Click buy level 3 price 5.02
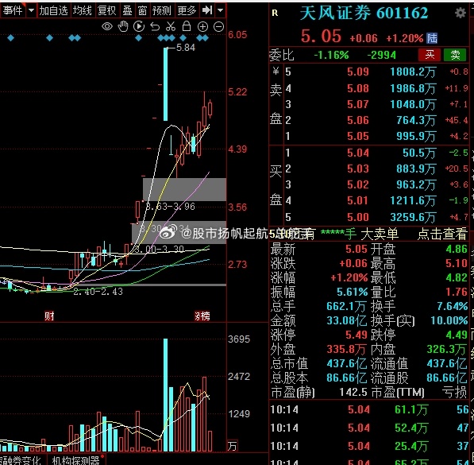The height and width of the screenshot is (465, 474). [x=358, y=184]
